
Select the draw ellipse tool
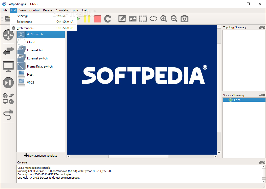[x=153, y=19]
